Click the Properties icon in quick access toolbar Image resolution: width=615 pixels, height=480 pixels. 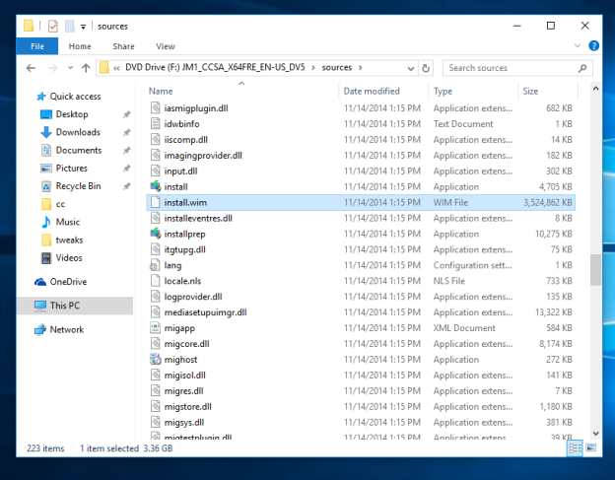click(x=52, y=26)
